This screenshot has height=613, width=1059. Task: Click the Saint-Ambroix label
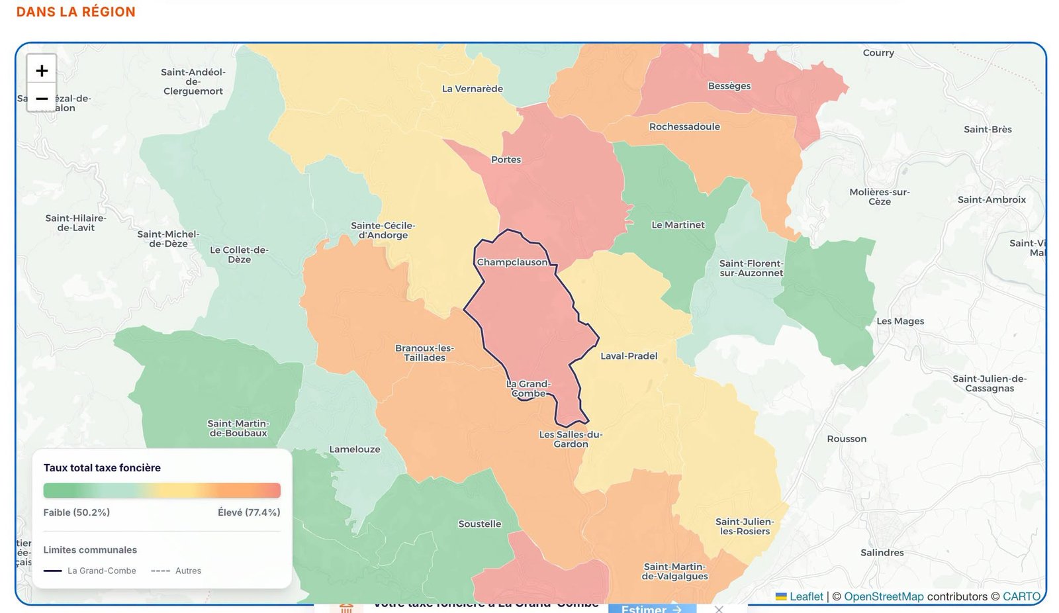pyautogui.click(x=991, y=200)
